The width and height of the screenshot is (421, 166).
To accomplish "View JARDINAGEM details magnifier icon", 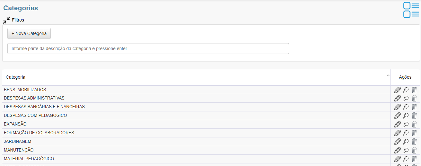I will tap(406, 142).
